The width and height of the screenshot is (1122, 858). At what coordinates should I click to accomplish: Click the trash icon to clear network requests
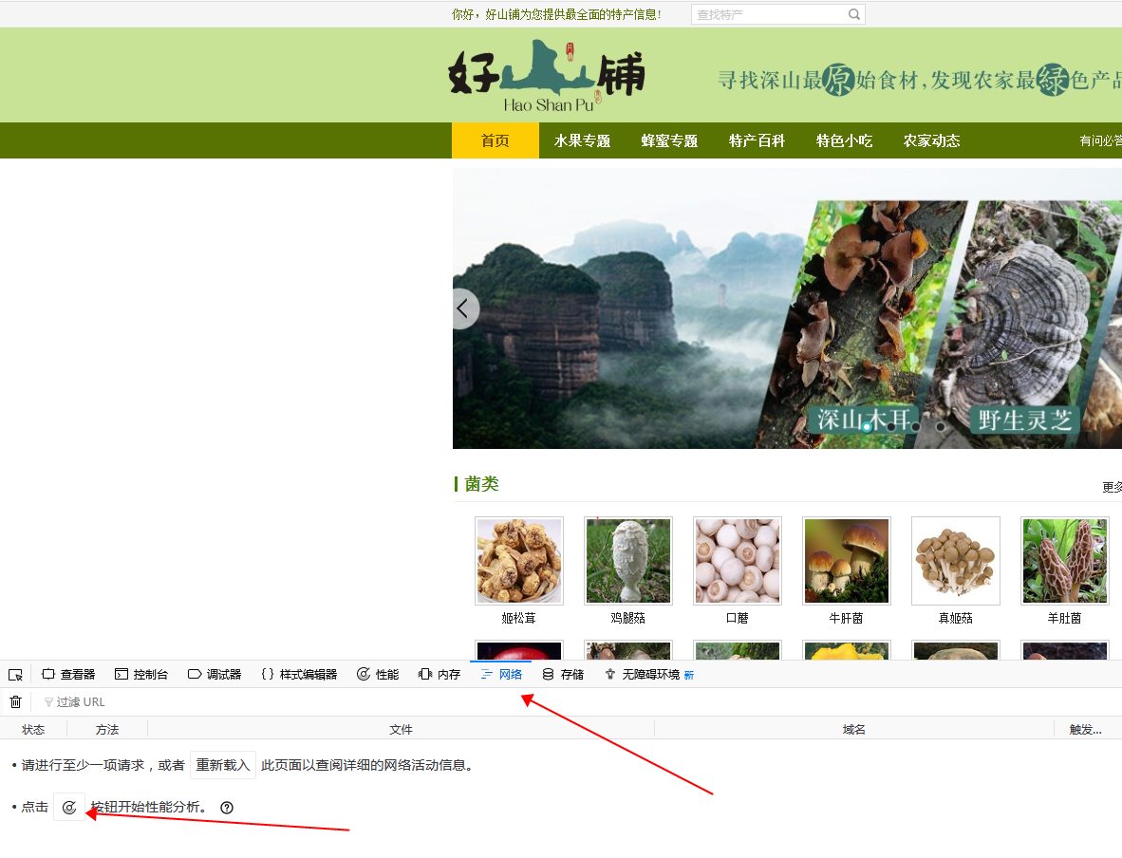pos(15,702)
